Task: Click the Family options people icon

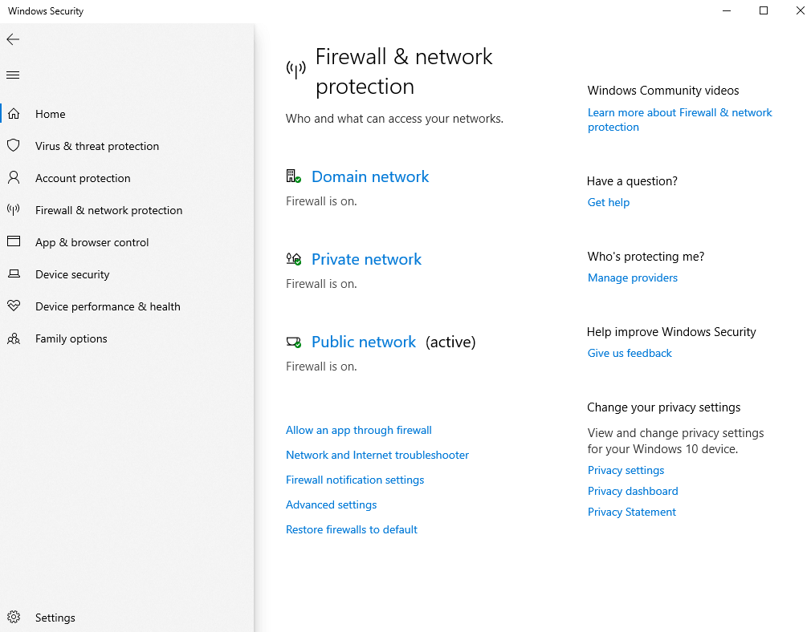Action: point(14,338)
